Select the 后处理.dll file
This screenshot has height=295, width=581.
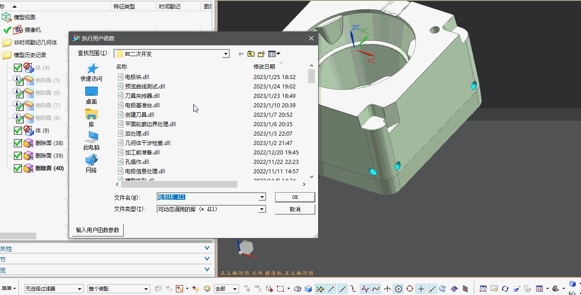click(137, 133)
